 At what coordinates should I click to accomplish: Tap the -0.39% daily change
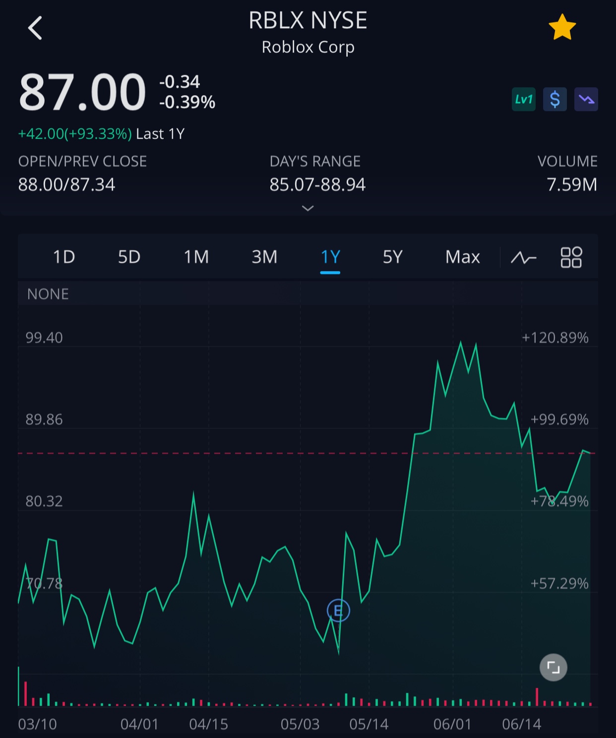[187, 102]
